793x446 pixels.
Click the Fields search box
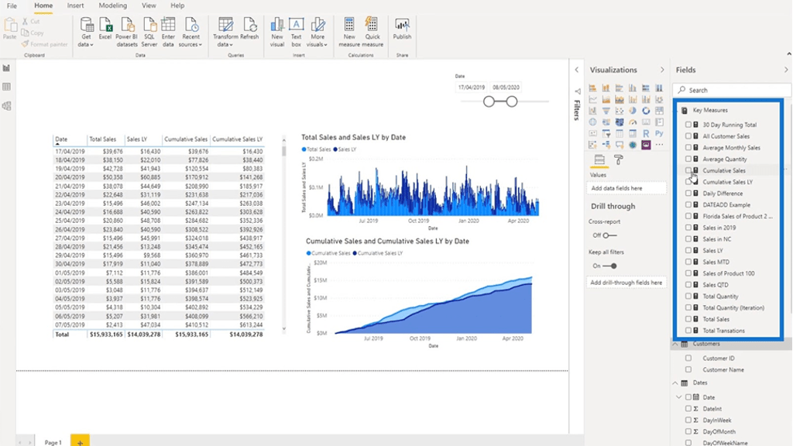[x=732, y=90]
